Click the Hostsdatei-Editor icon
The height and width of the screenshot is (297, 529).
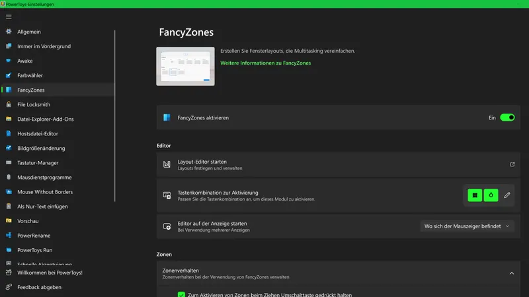pyautogui.click(x=9, y=134)
